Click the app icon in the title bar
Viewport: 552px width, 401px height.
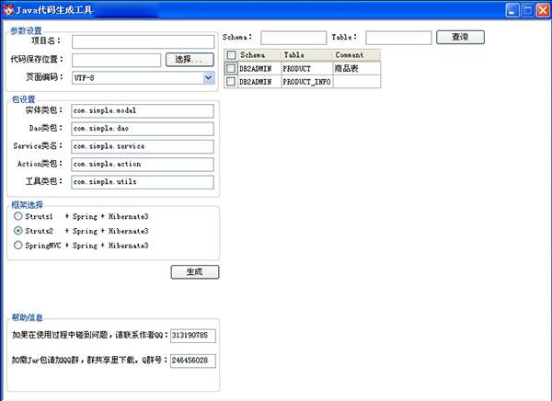coord(7,10)
